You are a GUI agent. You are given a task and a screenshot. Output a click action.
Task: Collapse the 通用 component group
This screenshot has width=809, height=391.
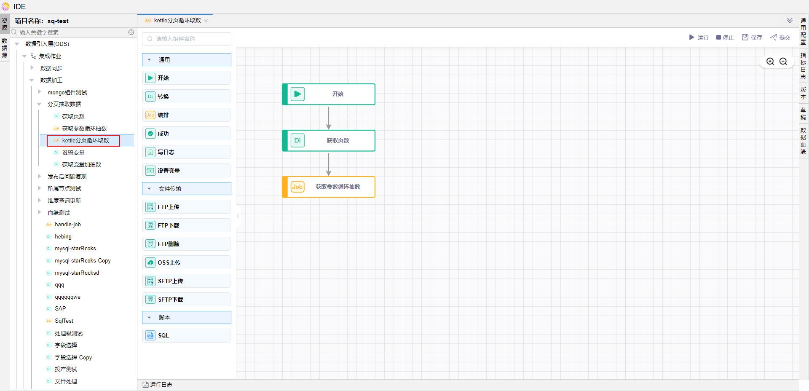pyautogui.click(x=149, y=60)
